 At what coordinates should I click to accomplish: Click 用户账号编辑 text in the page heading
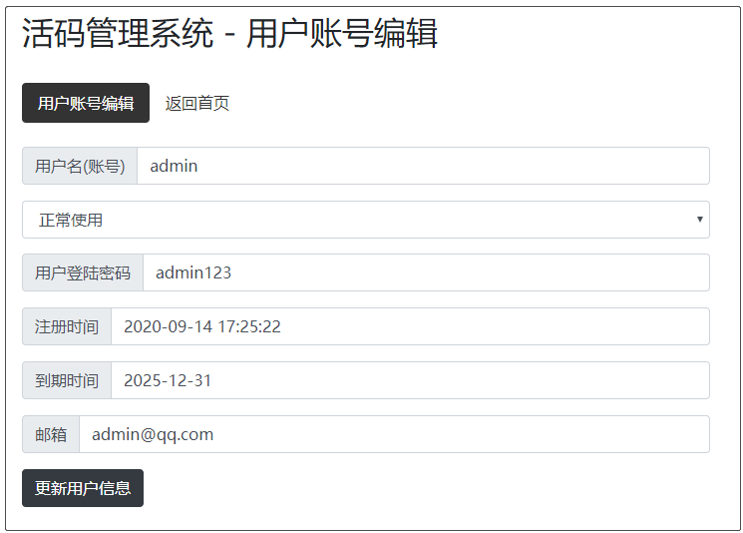(342, 34)
